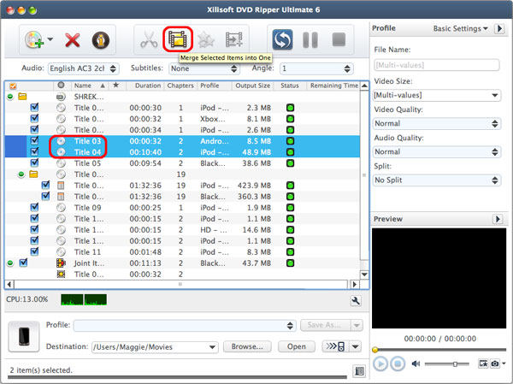The height and width of the screenshot is (384, 513).
Task: Click the Add DVD disc icon
Action: point(34,40)
